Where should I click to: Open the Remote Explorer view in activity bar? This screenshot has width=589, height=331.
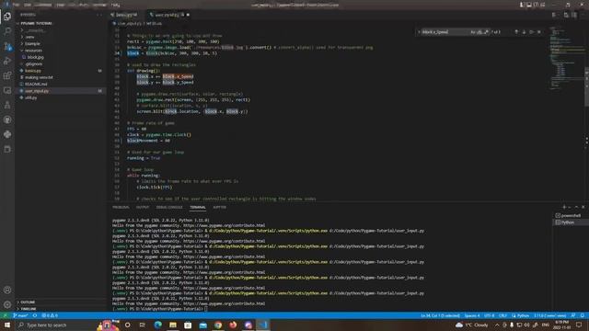point(7,90)
